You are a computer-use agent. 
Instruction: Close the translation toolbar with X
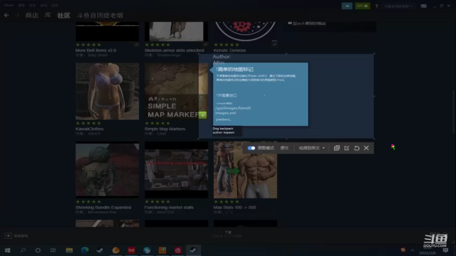pyautogui.click(x=367, y=148)
